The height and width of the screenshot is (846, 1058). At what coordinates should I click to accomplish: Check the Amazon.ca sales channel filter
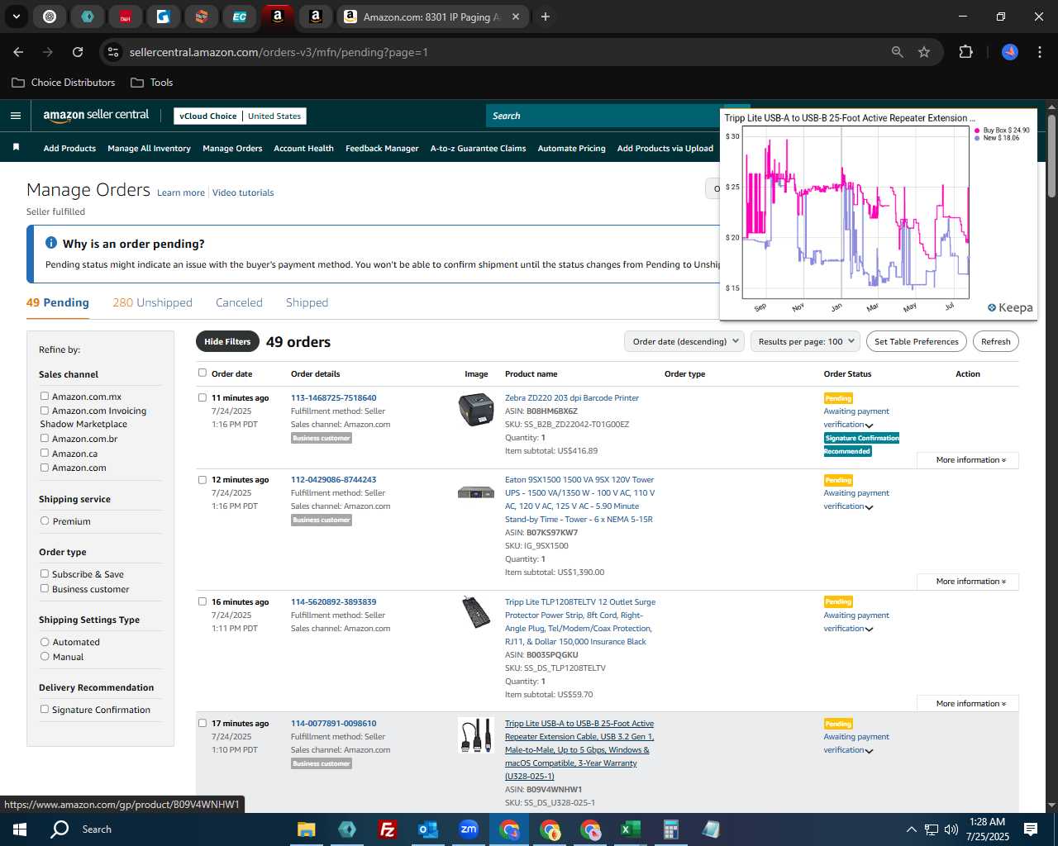click(45, 453)
